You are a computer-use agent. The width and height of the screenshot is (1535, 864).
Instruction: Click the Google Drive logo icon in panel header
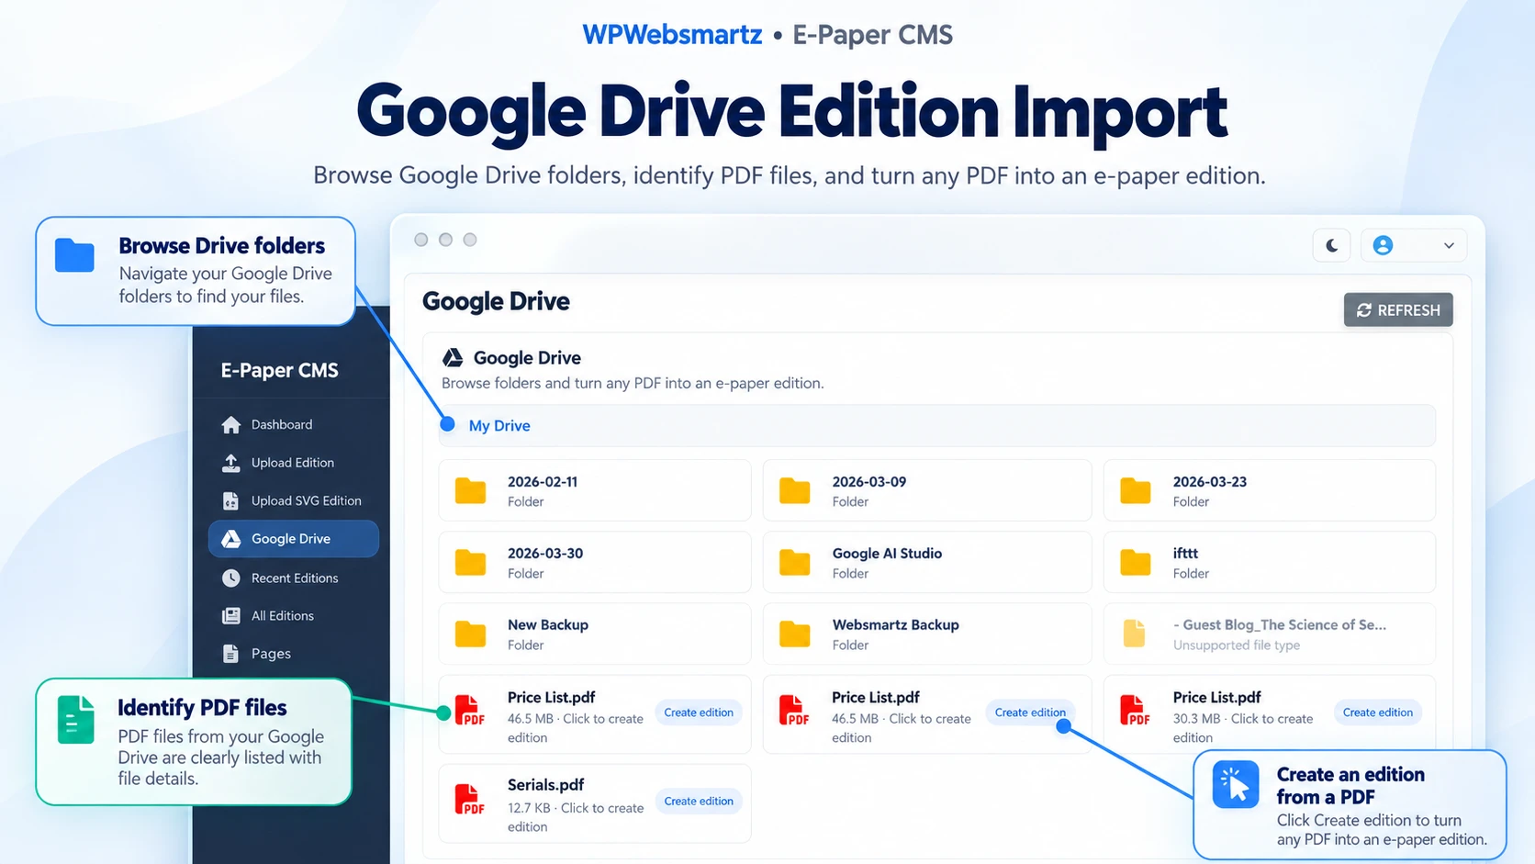[x=453, y=358]
